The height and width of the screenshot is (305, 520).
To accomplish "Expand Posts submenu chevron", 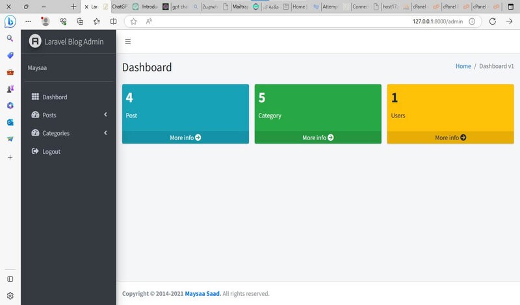I will tap(105, 115).
